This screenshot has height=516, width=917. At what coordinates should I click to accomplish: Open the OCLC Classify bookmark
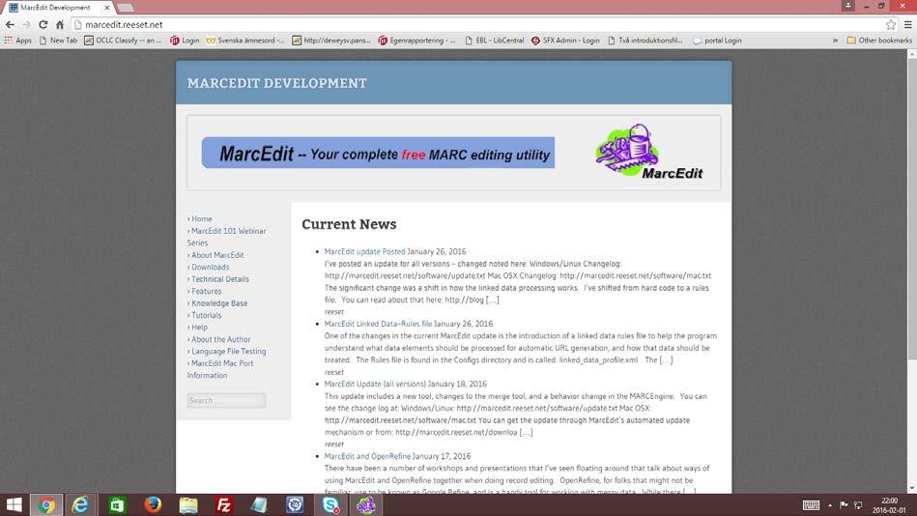[123, 41]
